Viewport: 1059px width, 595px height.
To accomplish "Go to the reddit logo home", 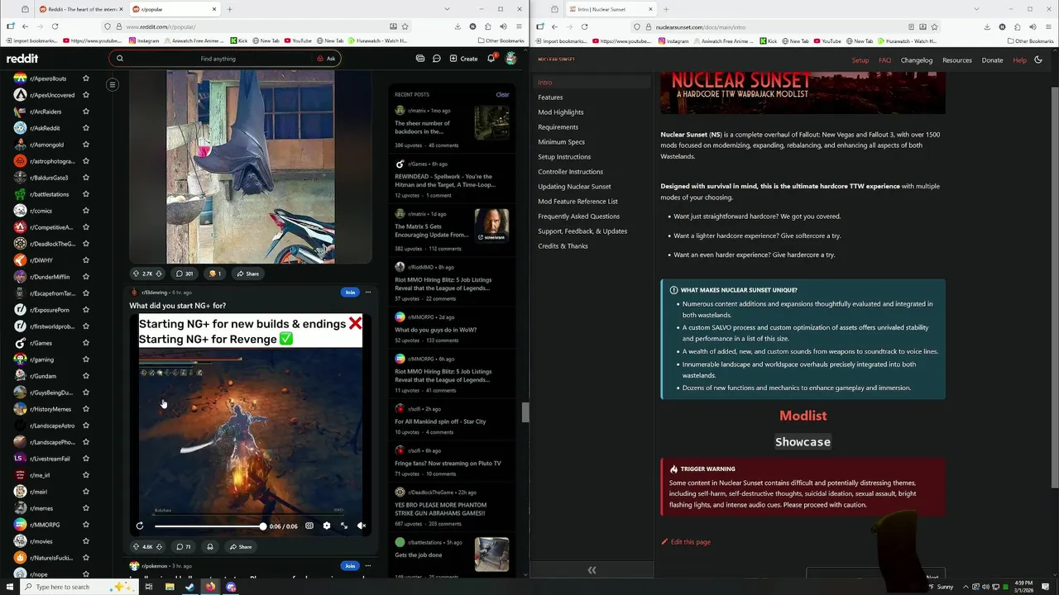I will (22, 59).
